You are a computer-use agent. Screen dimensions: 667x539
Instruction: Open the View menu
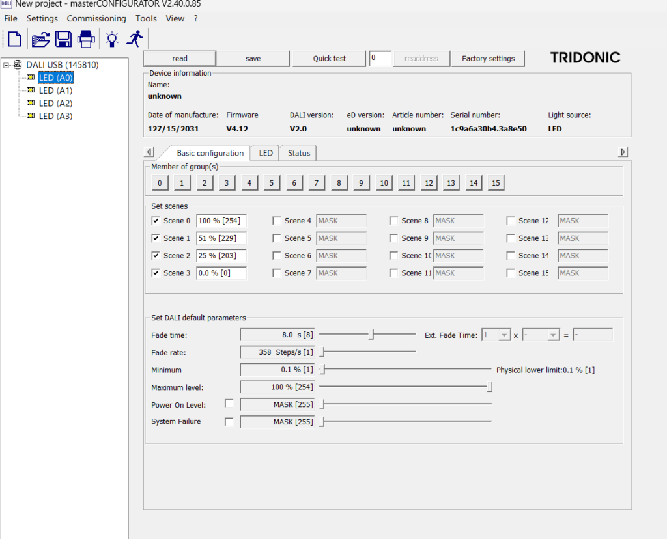click(x=175, y=18)
